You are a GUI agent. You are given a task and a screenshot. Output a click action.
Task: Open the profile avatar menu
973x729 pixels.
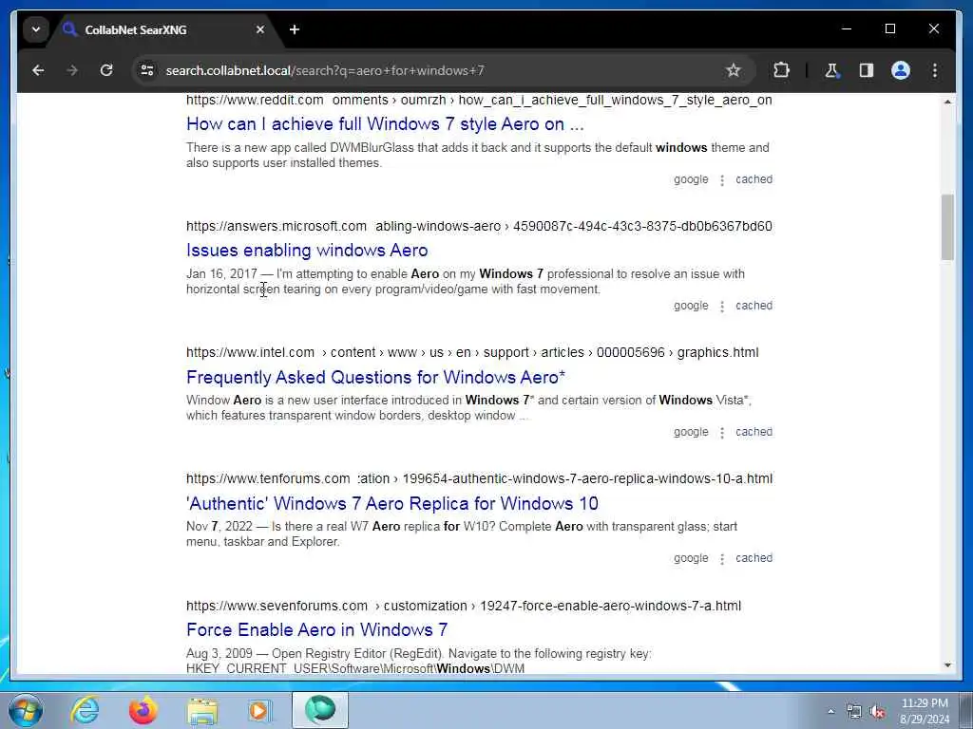[x=901, y=70]
